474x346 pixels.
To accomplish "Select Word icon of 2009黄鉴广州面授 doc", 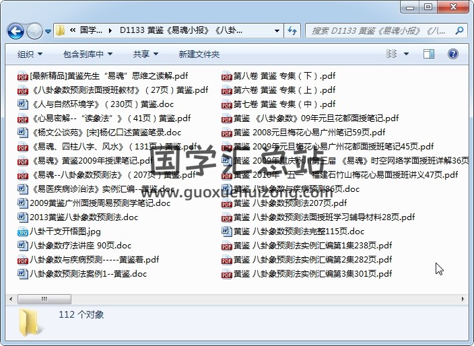I will click(x=23, y=203).
